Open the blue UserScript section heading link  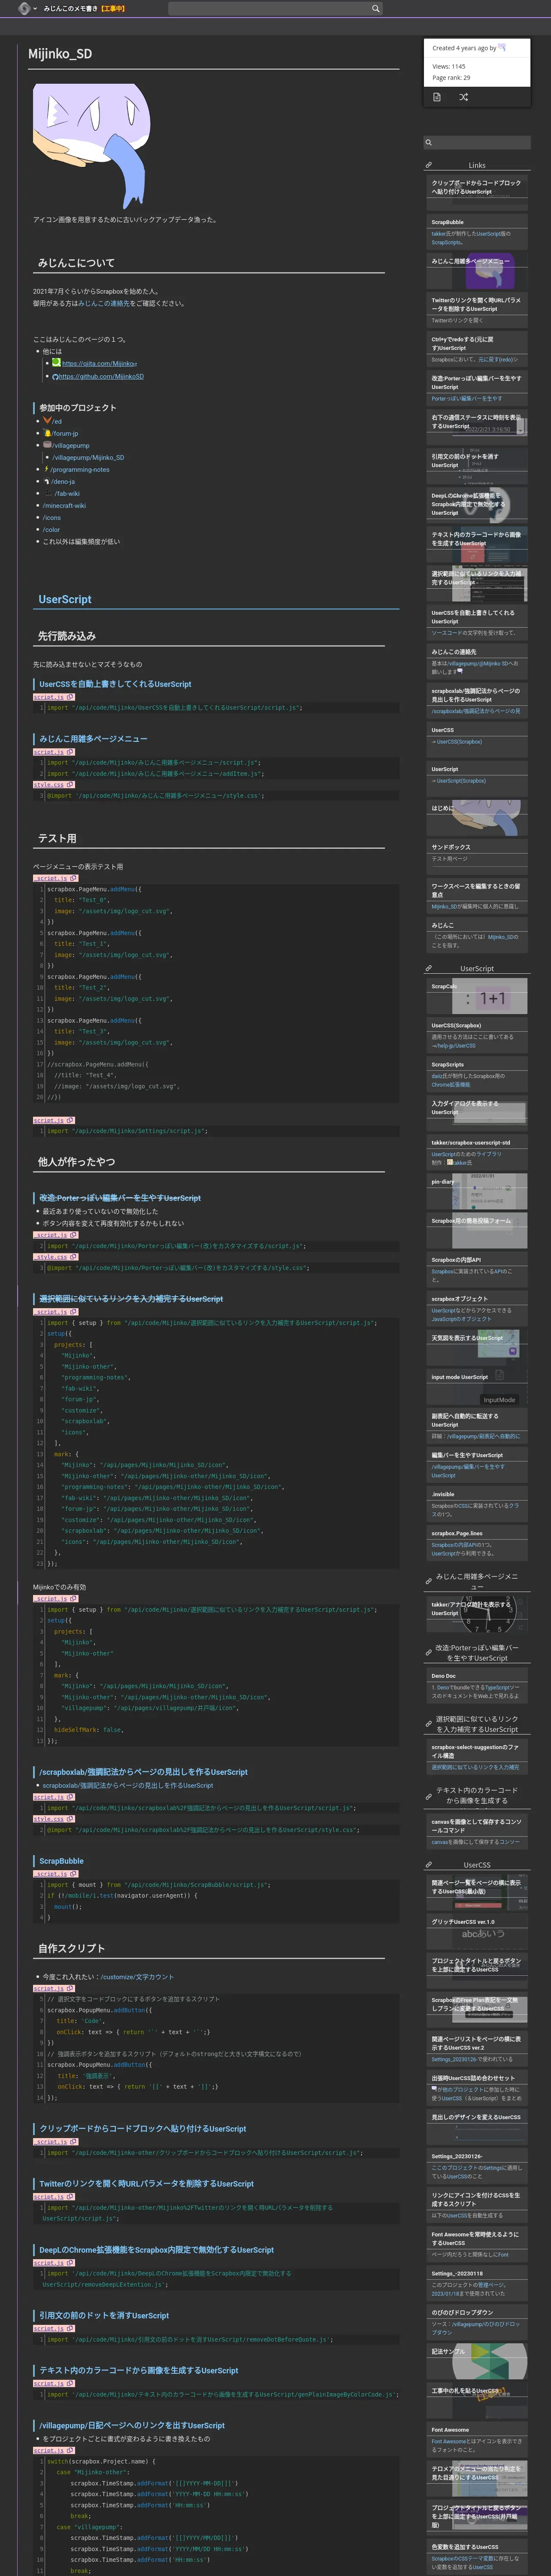tap(65, 599)
